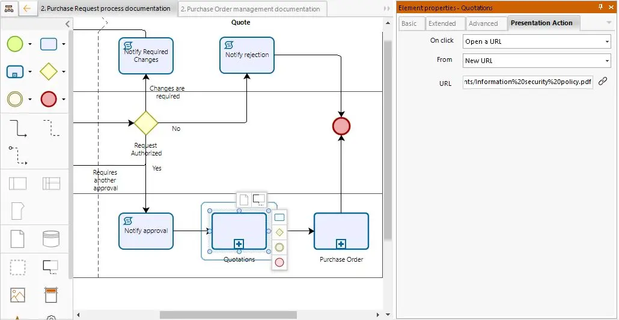Select the Notify approval task
619x320 pixels.
pyautogui.click(x=146, y=231)
